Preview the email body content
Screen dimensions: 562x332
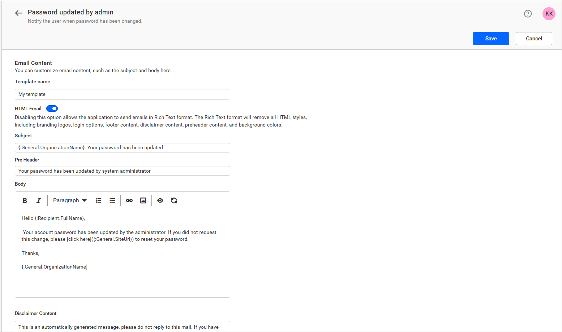click(x=160, y=200)
